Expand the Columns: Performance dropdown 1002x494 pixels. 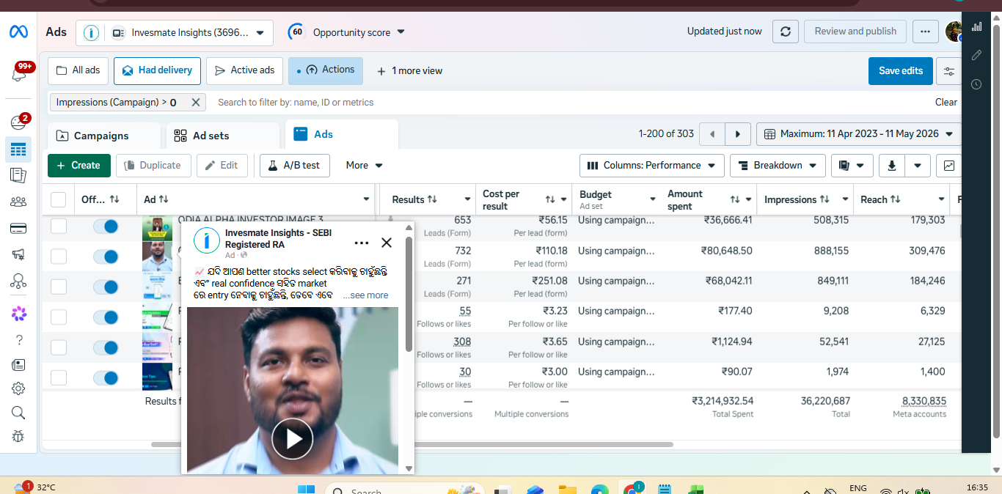pyautogui.click(x=652, y=166)
